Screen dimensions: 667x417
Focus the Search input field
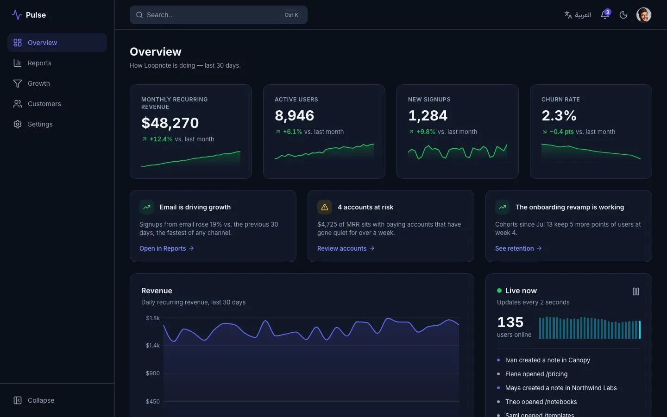coord(219,15)
